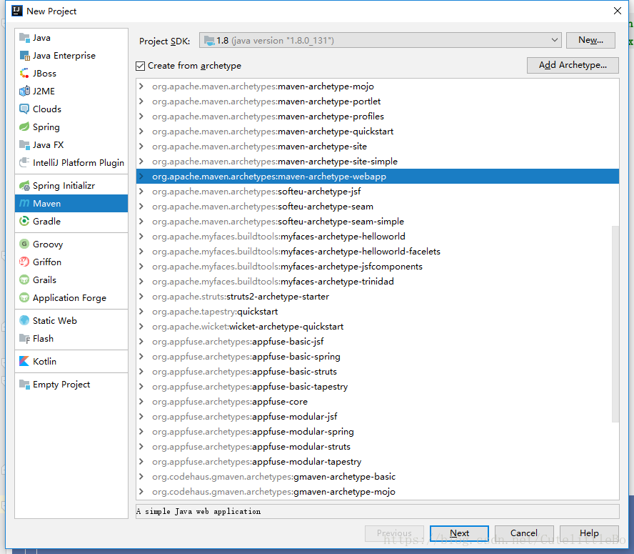634x554 pixels.
Task: Select appfuse-modular-tapestry archetype
Action: (x=377, y=461)
